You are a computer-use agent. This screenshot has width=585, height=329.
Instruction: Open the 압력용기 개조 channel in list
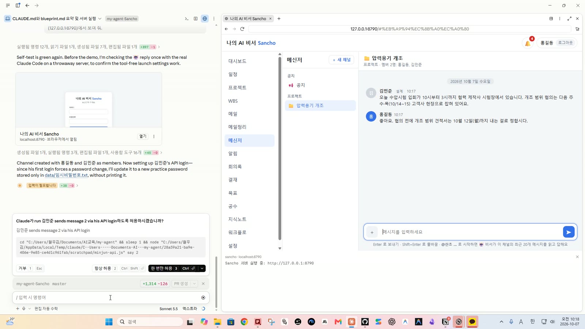point(320,106)
